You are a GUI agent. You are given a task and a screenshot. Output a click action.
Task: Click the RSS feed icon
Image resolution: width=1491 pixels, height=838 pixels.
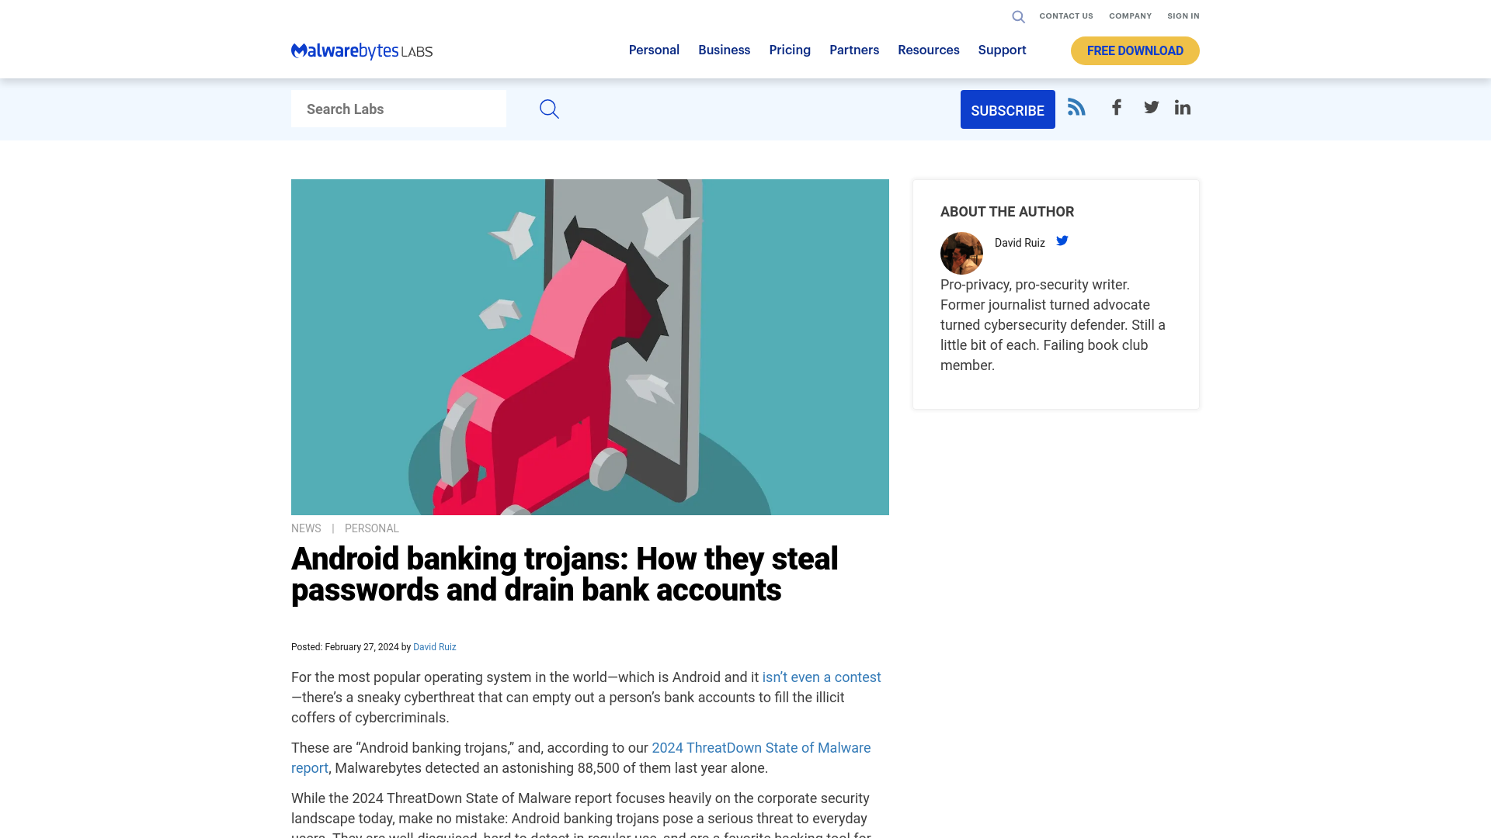coord(1076,106)
